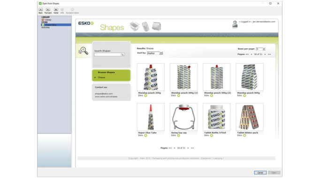The height and width of the screenshot is (178, 319).
Task: Click shapes@esko.com contact email
Action: (x=104, y=94)
